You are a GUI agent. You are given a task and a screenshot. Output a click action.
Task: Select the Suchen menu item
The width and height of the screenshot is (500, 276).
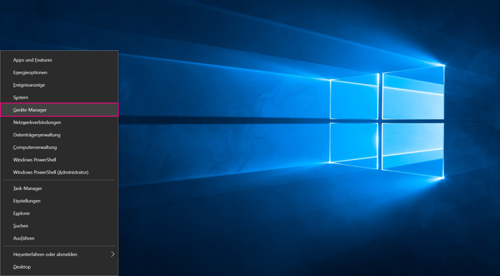coord(60,226)
